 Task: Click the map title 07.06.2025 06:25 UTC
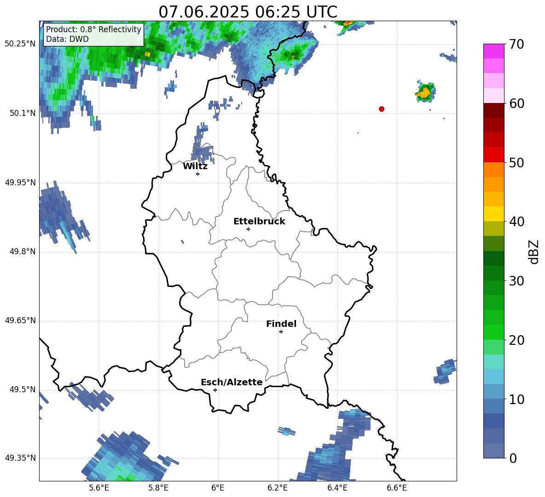point(248,12)
